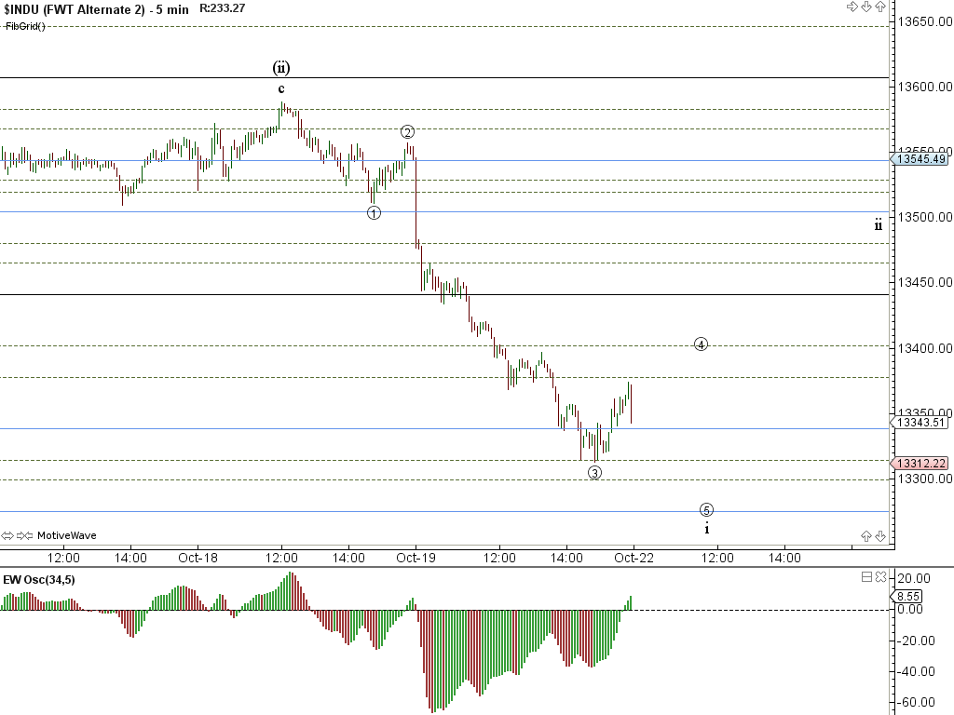Click the down arrow icon at top-right

865,7
